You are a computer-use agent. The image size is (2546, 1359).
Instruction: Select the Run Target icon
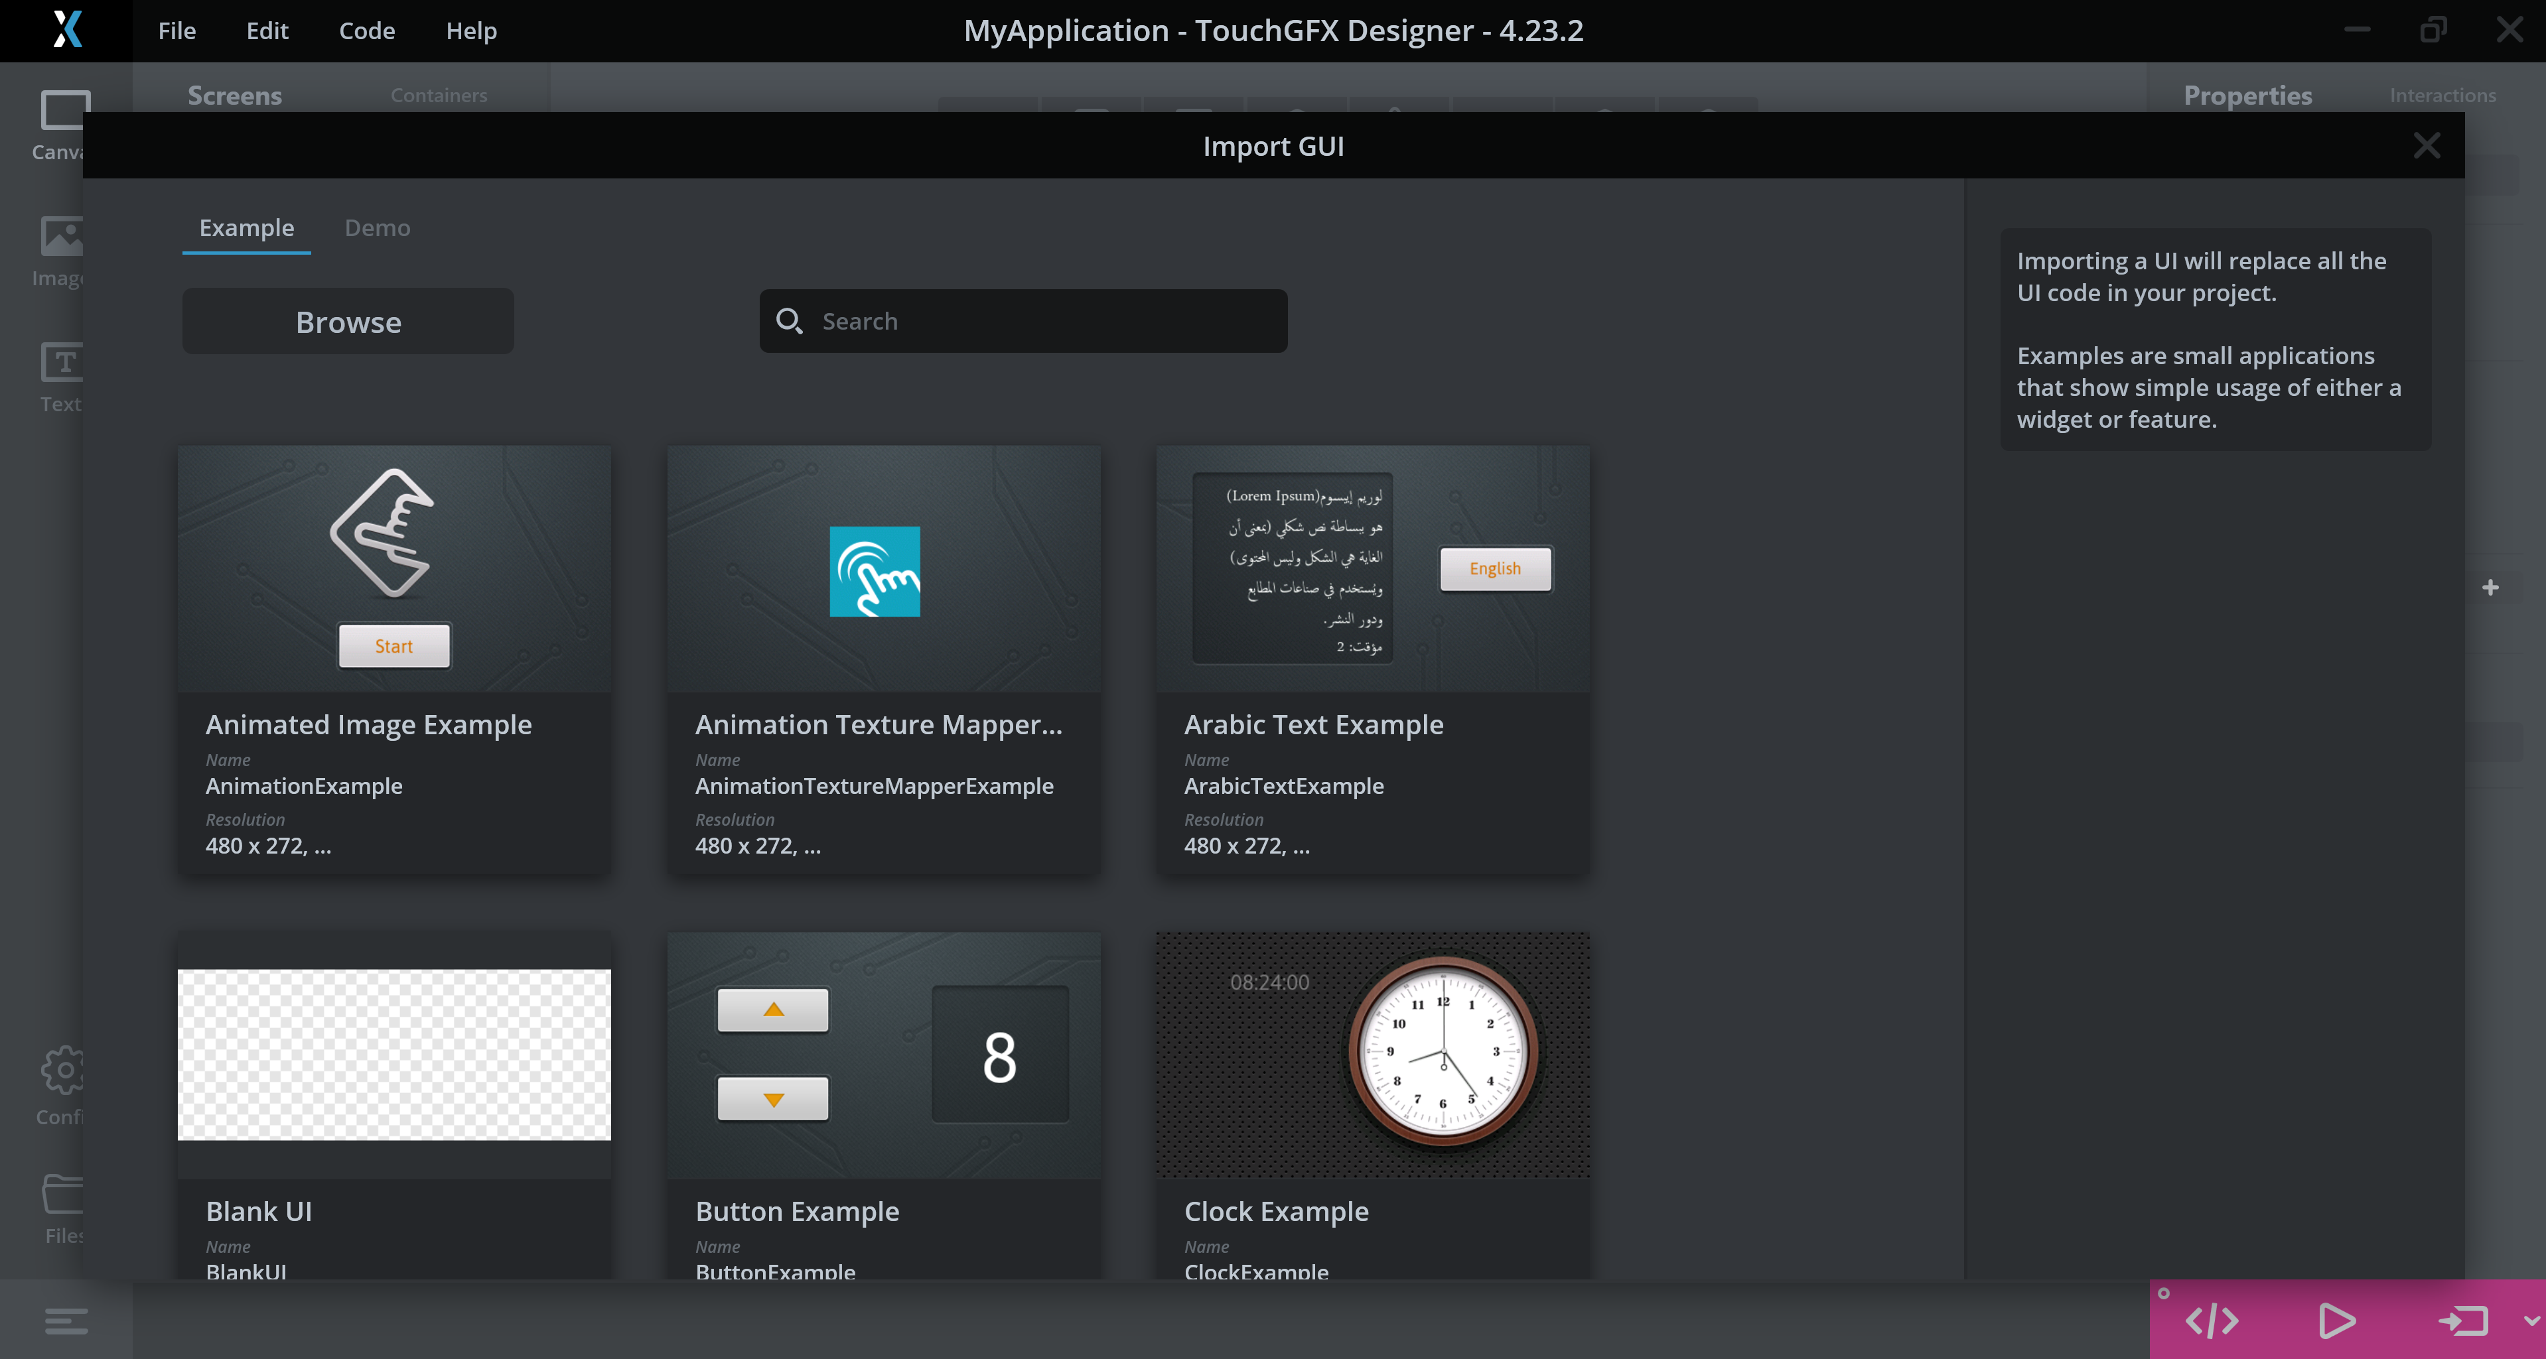2465,1321
